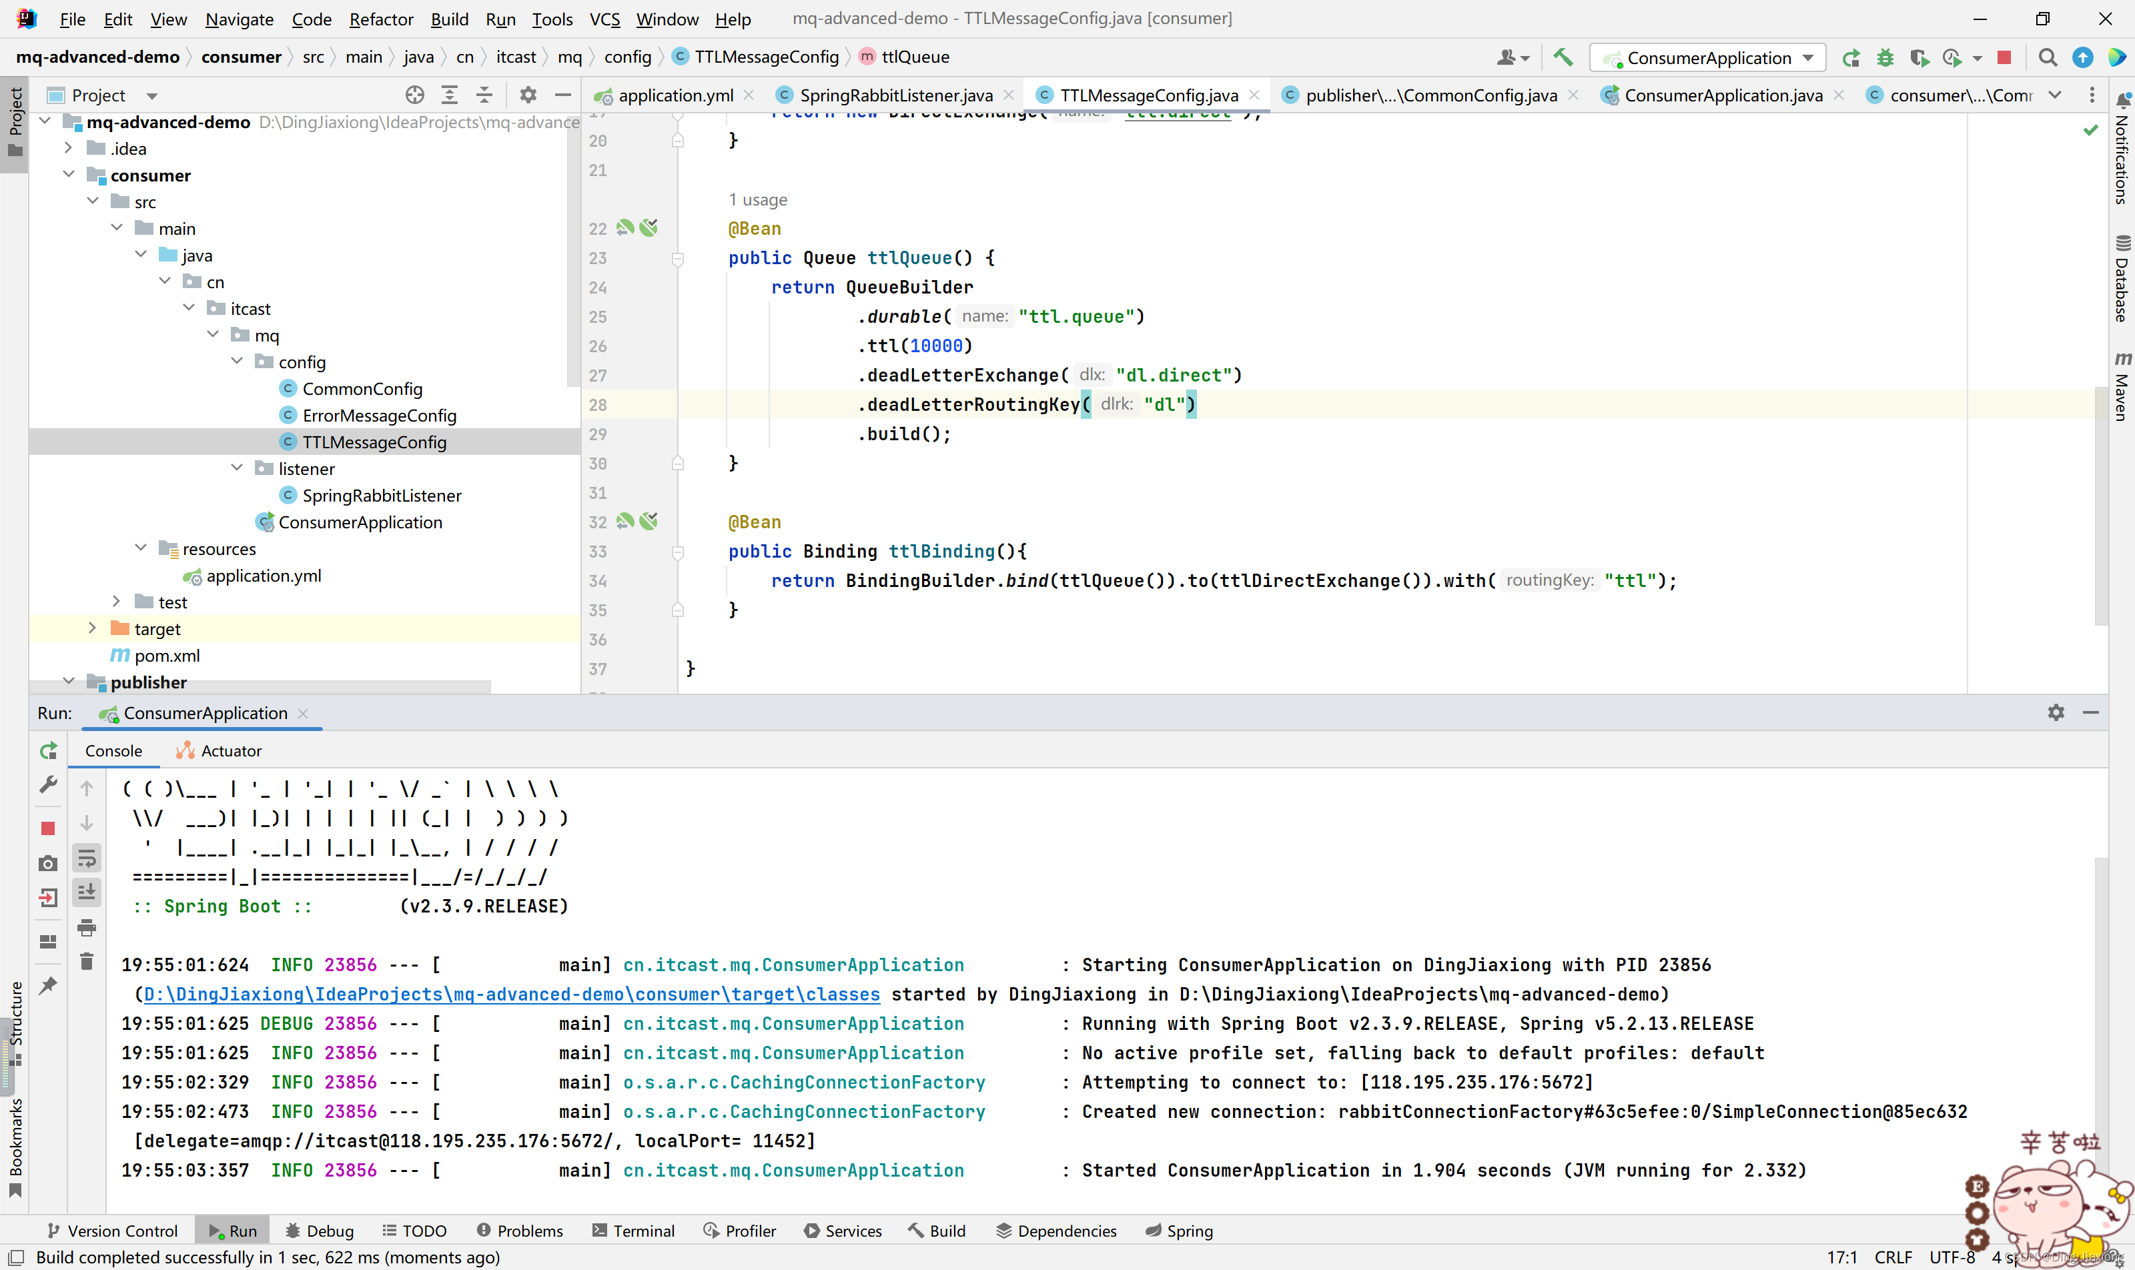Click the Clear console output icon
The width and height of the screenshot is (2135, 1270).
(x=86, y=960)
